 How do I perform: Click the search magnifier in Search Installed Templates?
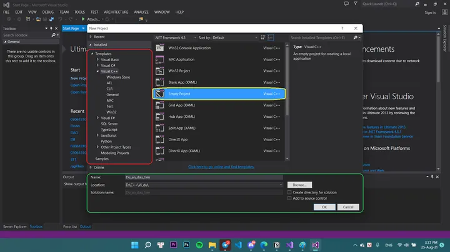(x=355, y=37)
